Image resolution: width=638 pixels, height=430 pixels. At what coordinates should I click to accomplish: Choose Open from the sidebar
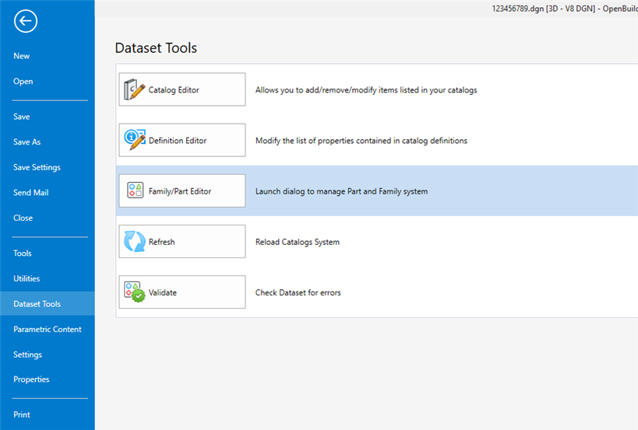[23, 82]
